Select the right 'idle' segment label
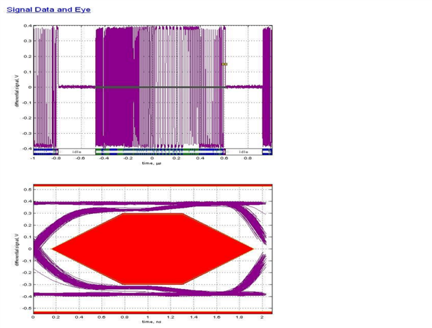Viewport: 432px width, 328px height. click(x=244, y=152)
